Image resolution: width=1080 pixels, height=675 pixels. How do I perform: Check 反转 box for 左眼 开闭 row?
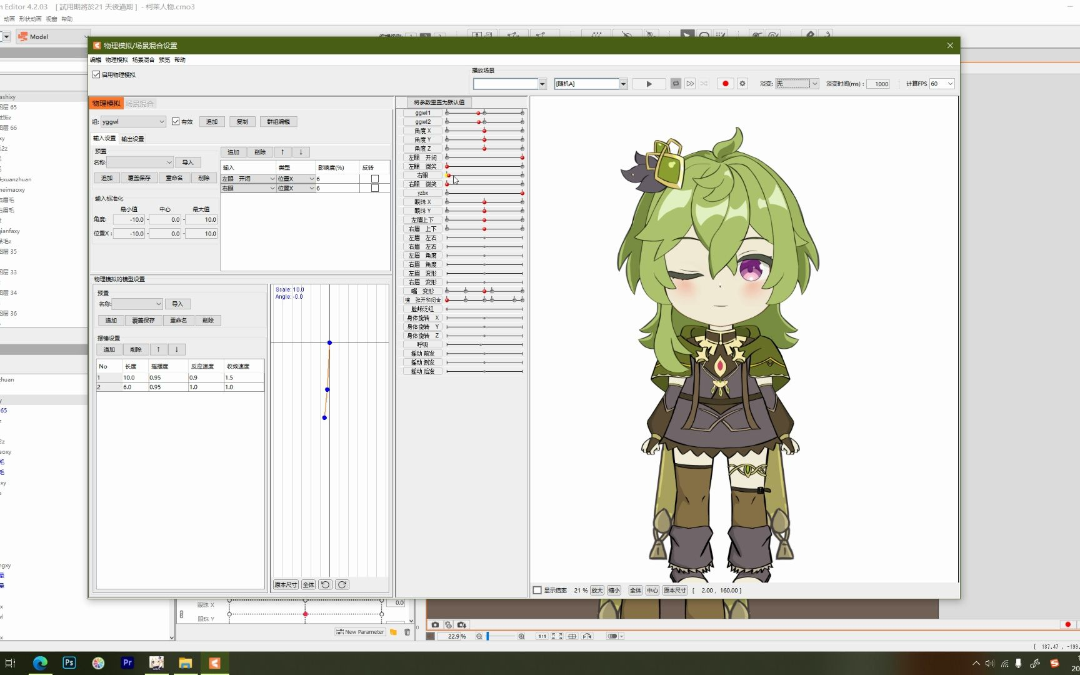click(375, 179)
